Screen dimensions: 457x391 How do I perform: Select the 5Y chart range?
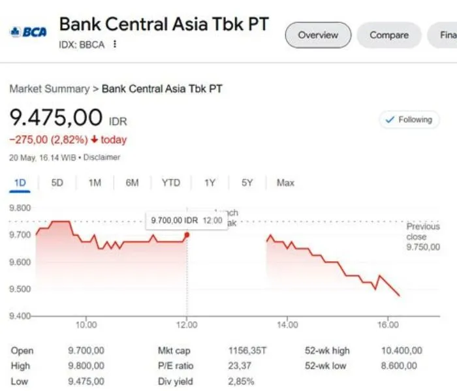tap(247, 183)
